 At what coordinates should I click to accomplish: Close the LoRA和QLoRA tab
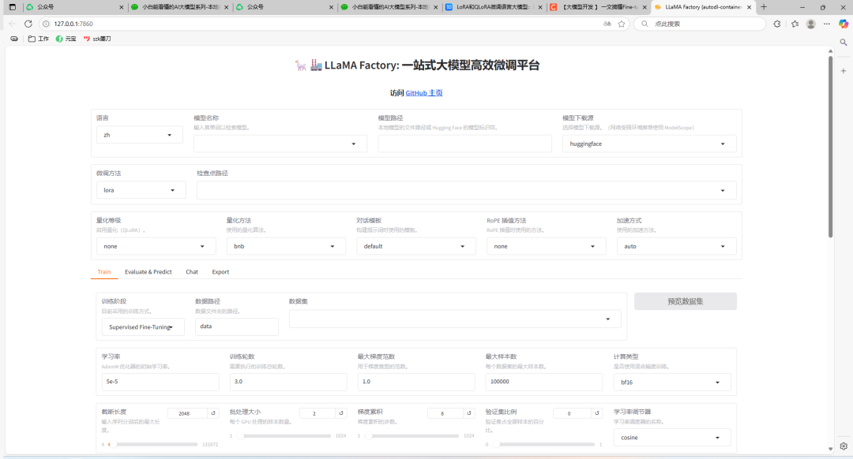tap(539, 7)
